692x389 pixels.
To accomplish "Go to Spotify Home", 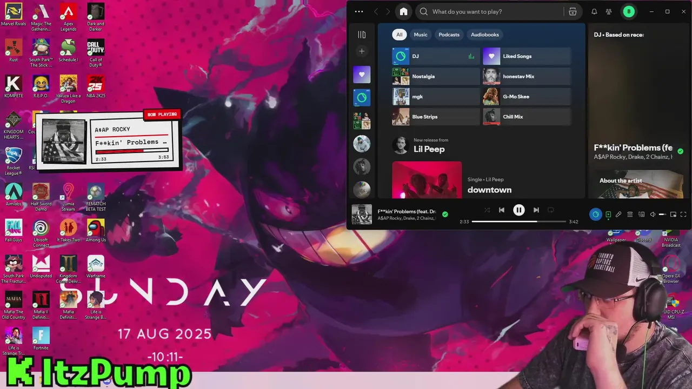I will coord(403,11).
